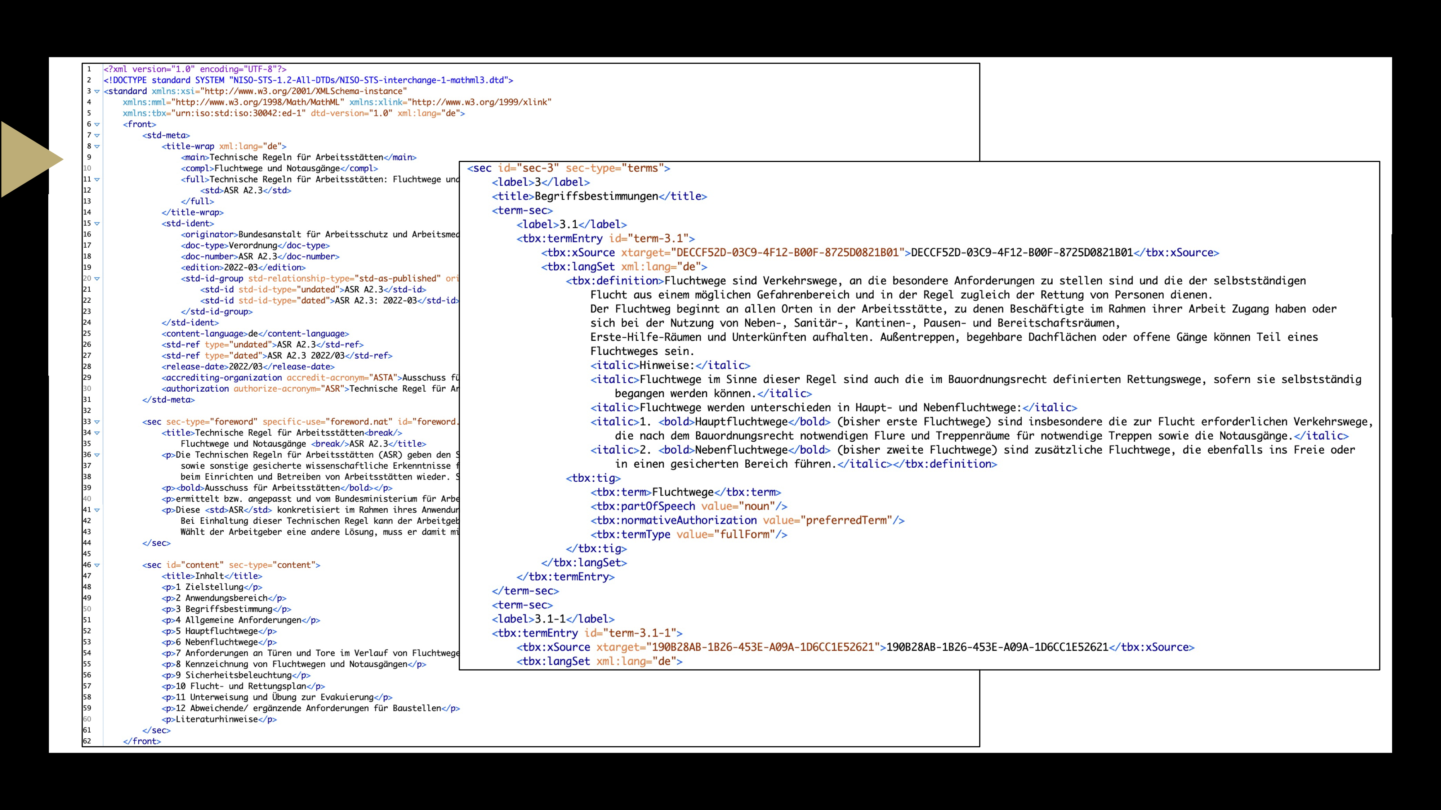The height and width of the screenshot is (810, 1441).
Task: Click the paragraph '4 Allgemeine Anforderungen'
Action: [x=241, y=620]
